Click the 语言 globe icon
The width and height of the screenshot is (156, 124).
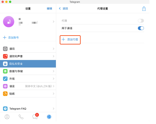click(x=5, y=86)
